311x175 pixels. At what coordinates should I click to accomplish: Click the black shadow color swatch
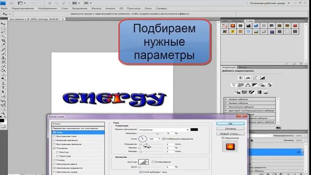tap(194, 130)
